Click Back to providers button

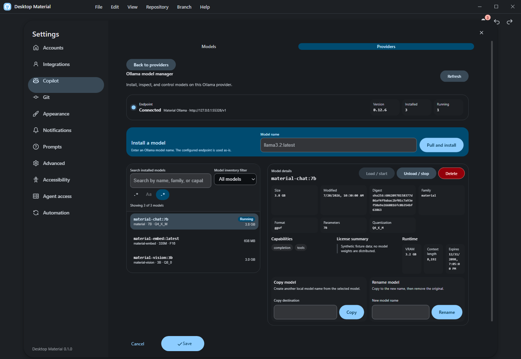coord(151,65)
